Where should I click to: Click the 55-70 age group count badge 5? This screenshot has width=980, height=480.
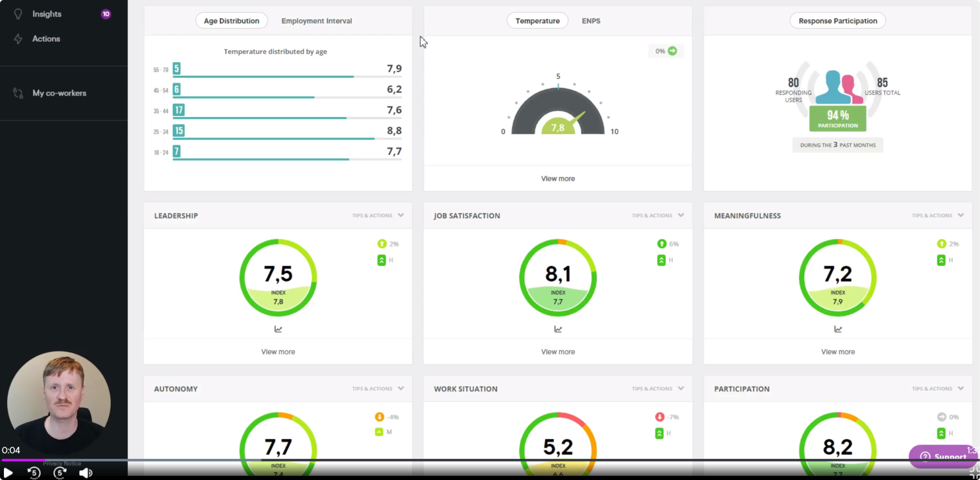[176, 69]
